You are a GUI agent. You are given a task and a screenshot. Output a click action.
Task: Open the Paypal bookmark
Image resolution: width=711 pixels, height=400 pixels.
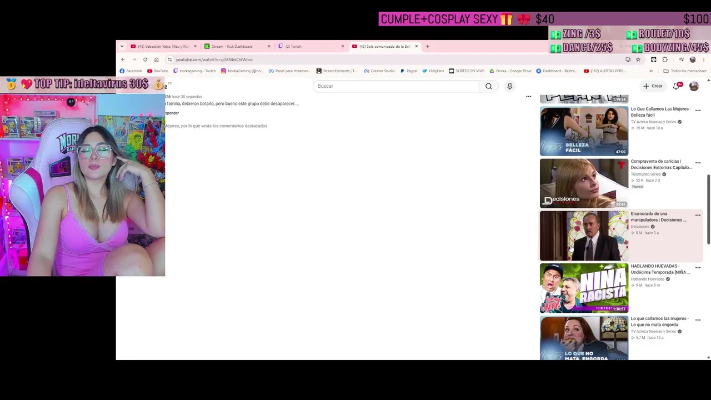(409, 71)
